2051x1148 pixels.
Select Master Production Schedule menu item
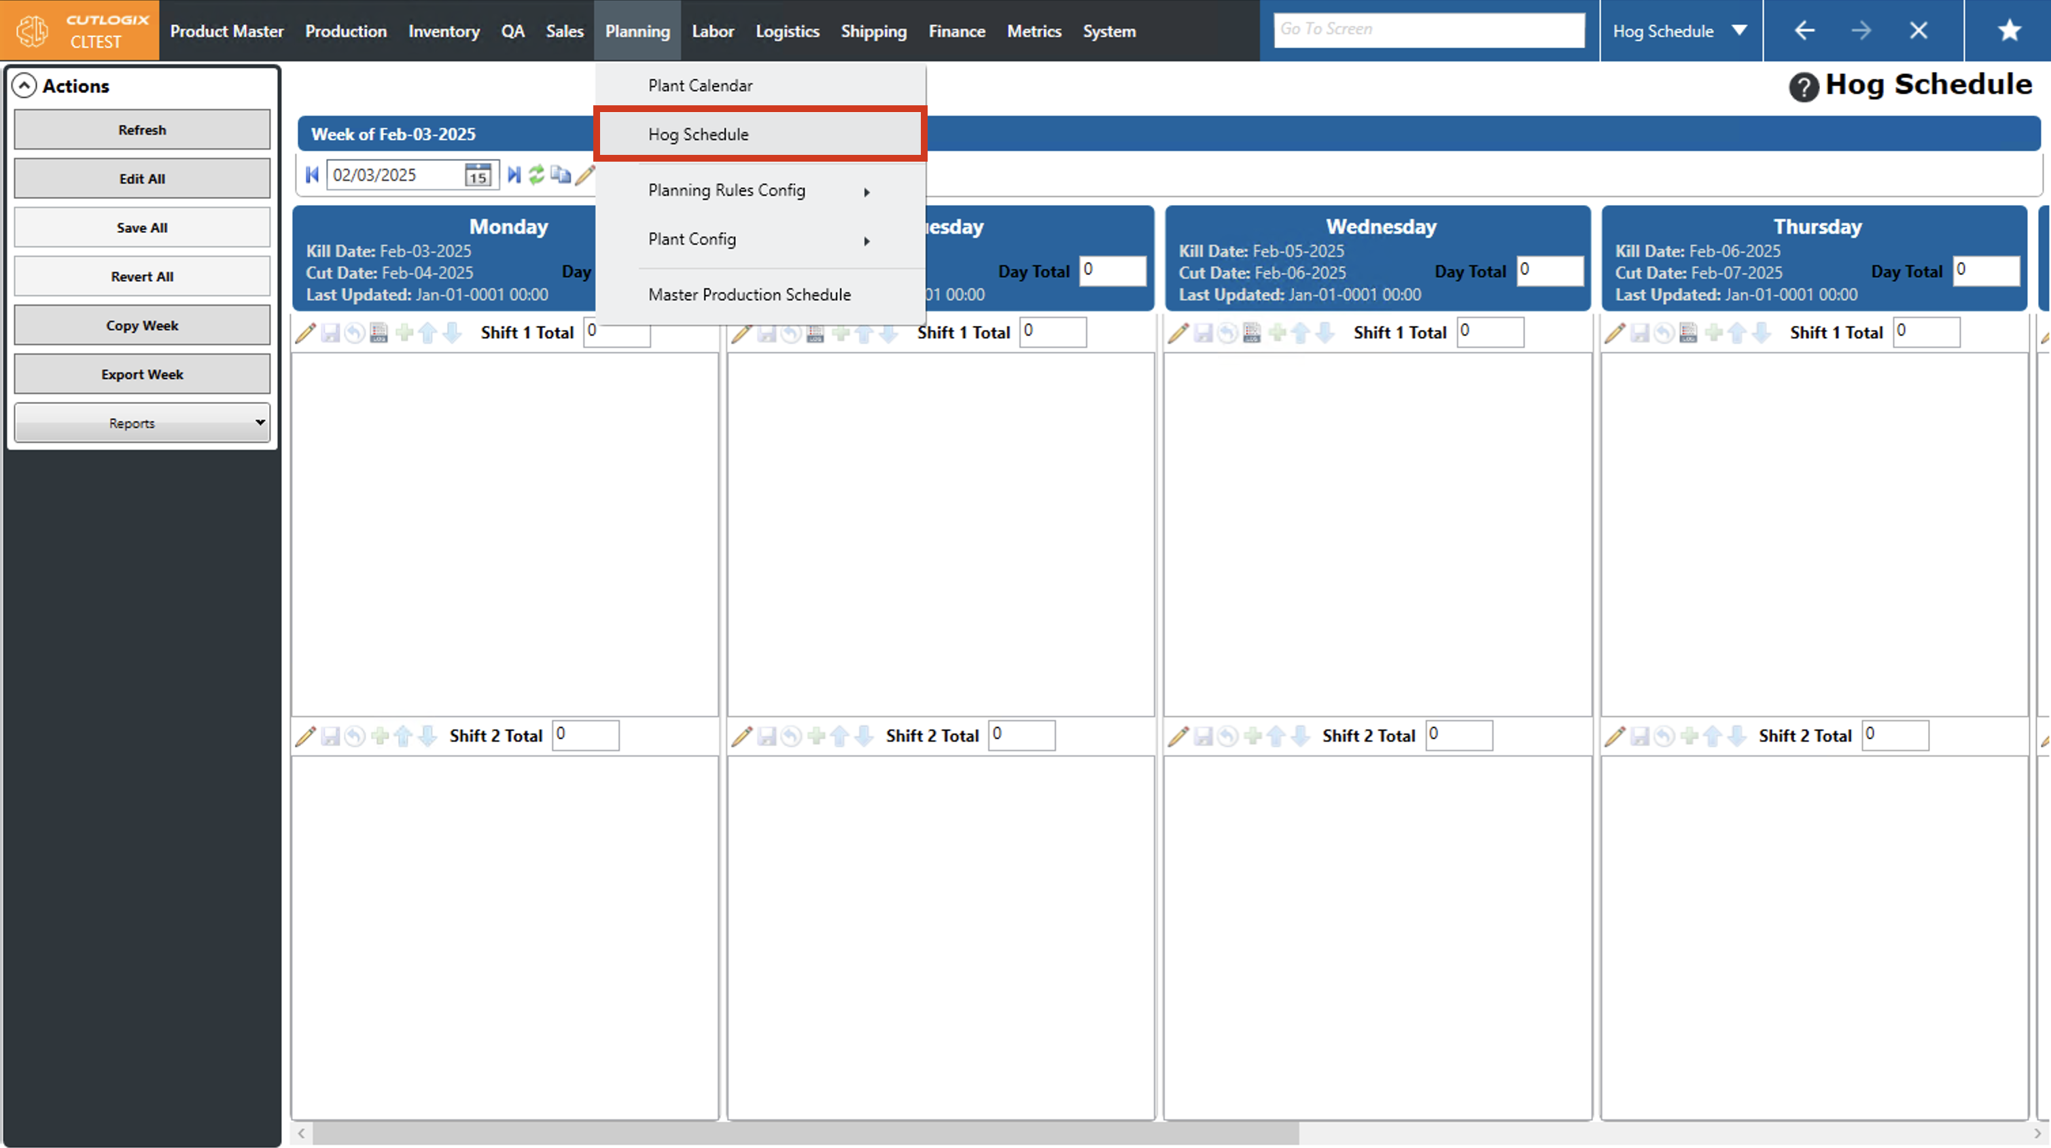(749, 295)
